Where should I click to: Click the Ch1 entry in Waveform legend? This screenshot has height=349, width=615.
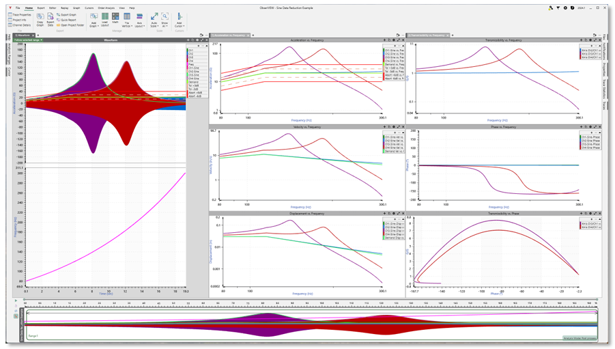[x=197, y=51]
